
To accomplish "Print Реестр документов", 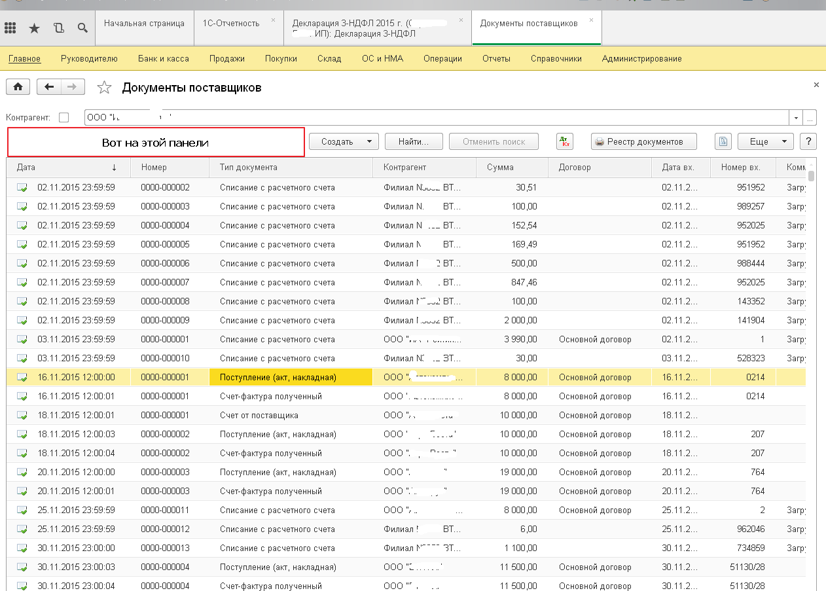I will tap(644, 141).
